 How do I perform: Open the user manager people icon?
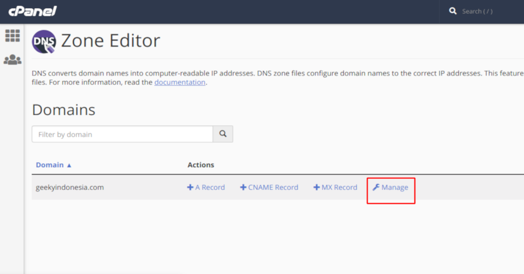(x=12, y=60)
